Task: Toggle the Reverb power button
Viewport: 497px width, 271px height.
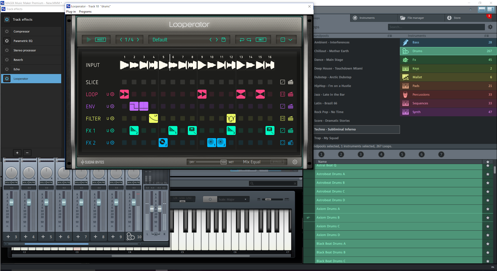Action: (x=7, y=60)
